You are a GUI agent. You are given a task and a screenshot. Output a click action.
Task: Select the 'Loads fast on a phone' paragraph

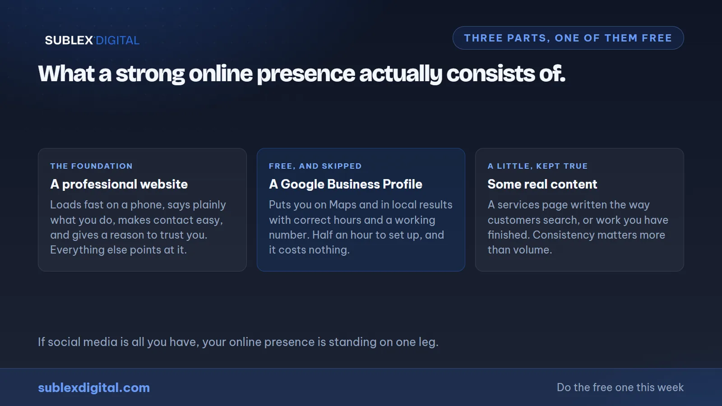point(138,227)
